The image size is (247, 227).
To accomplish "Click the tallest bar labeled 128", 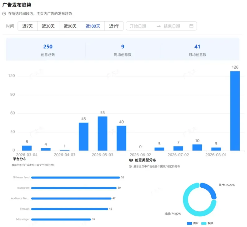I will click(235, 111).
